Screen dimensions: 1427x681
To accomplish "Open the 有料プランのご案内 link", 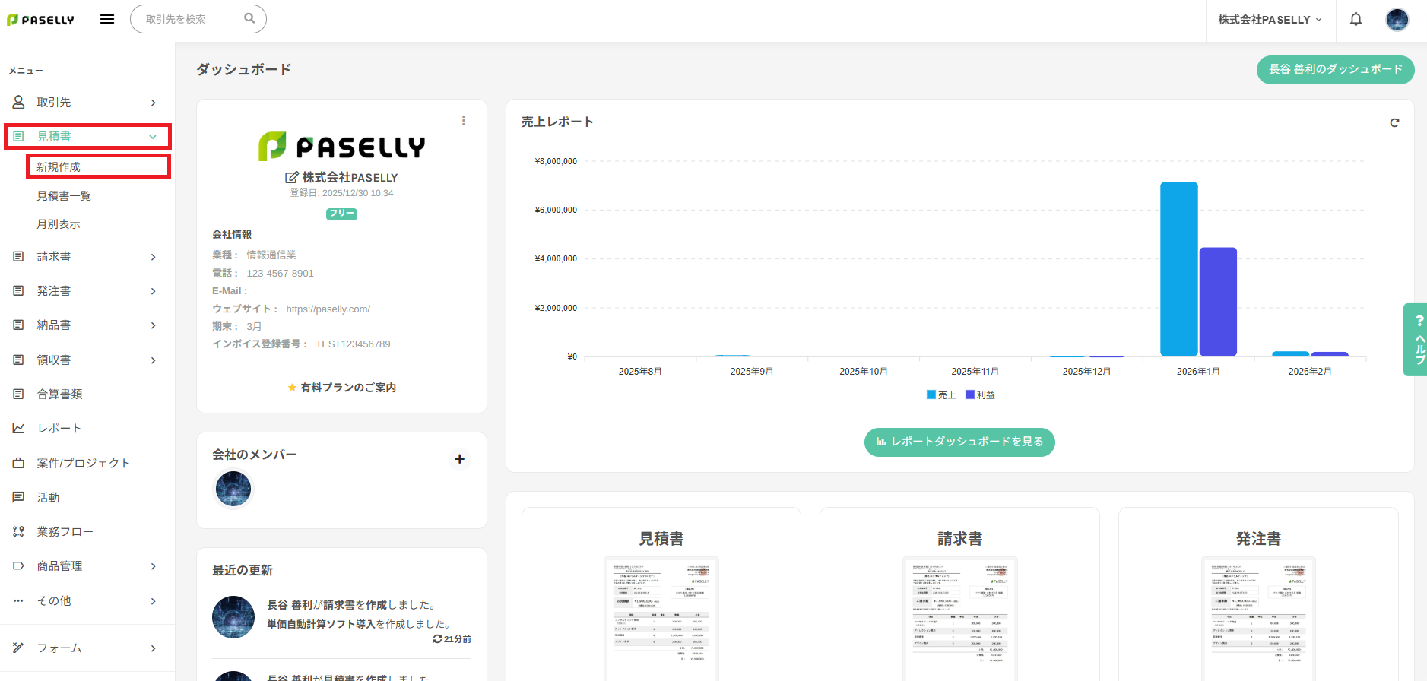I will click(x=341, y=388).
